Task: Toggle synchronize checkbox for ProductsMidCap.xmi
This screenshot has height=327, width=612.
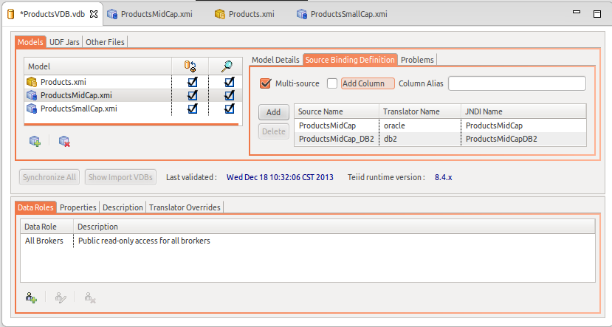Action: pyautogui.click(x=193, y=95)
